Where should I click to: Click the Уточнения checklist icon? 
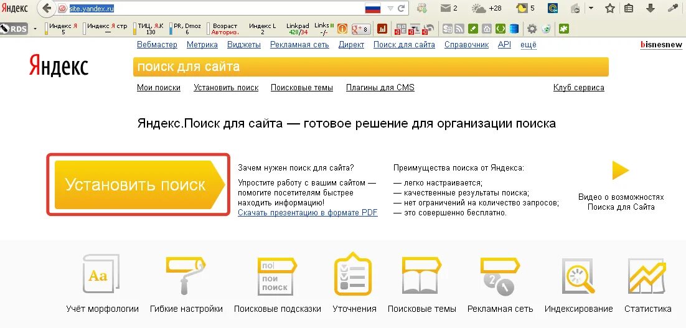353,274
